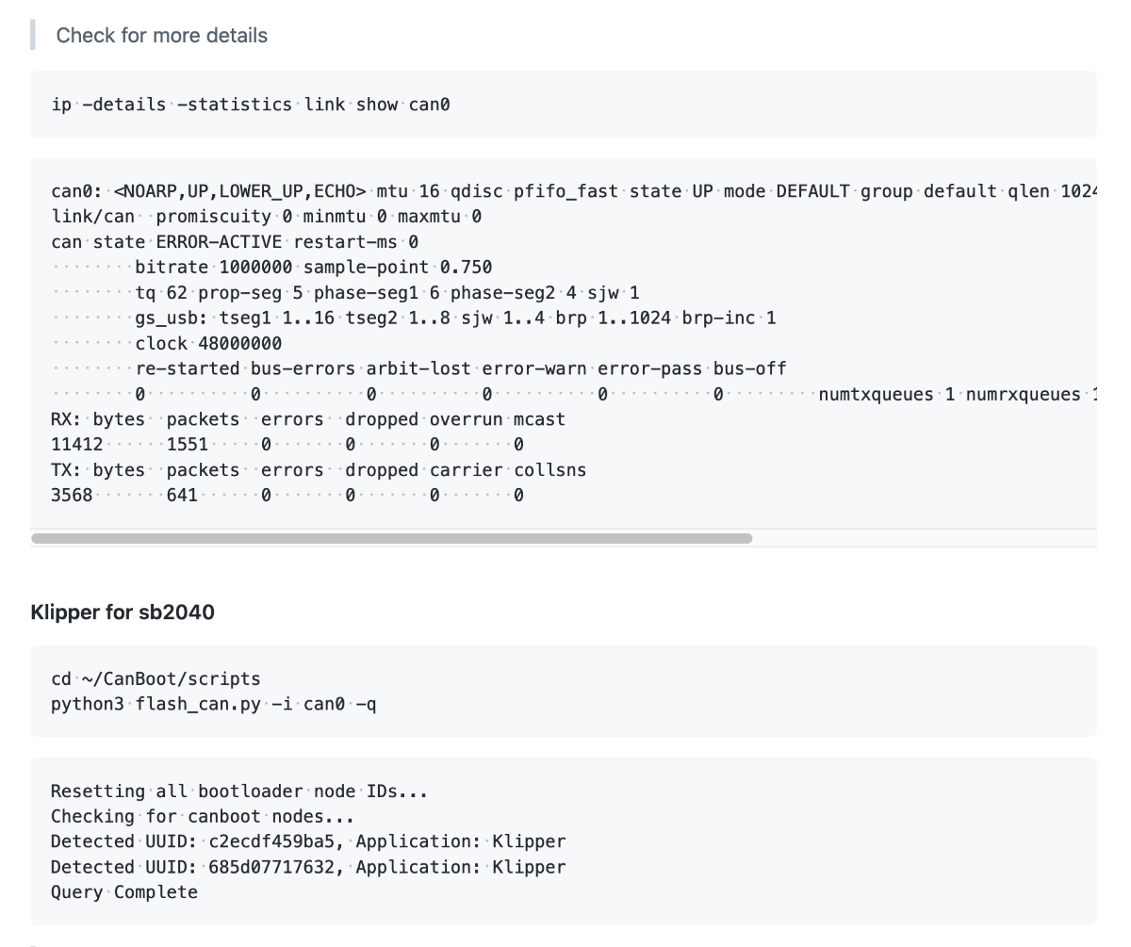This screenshot has height=947, width=1131.
Task: Click the 'Resetting all bootloader node IDs...' line
Action: pos(239,791)
